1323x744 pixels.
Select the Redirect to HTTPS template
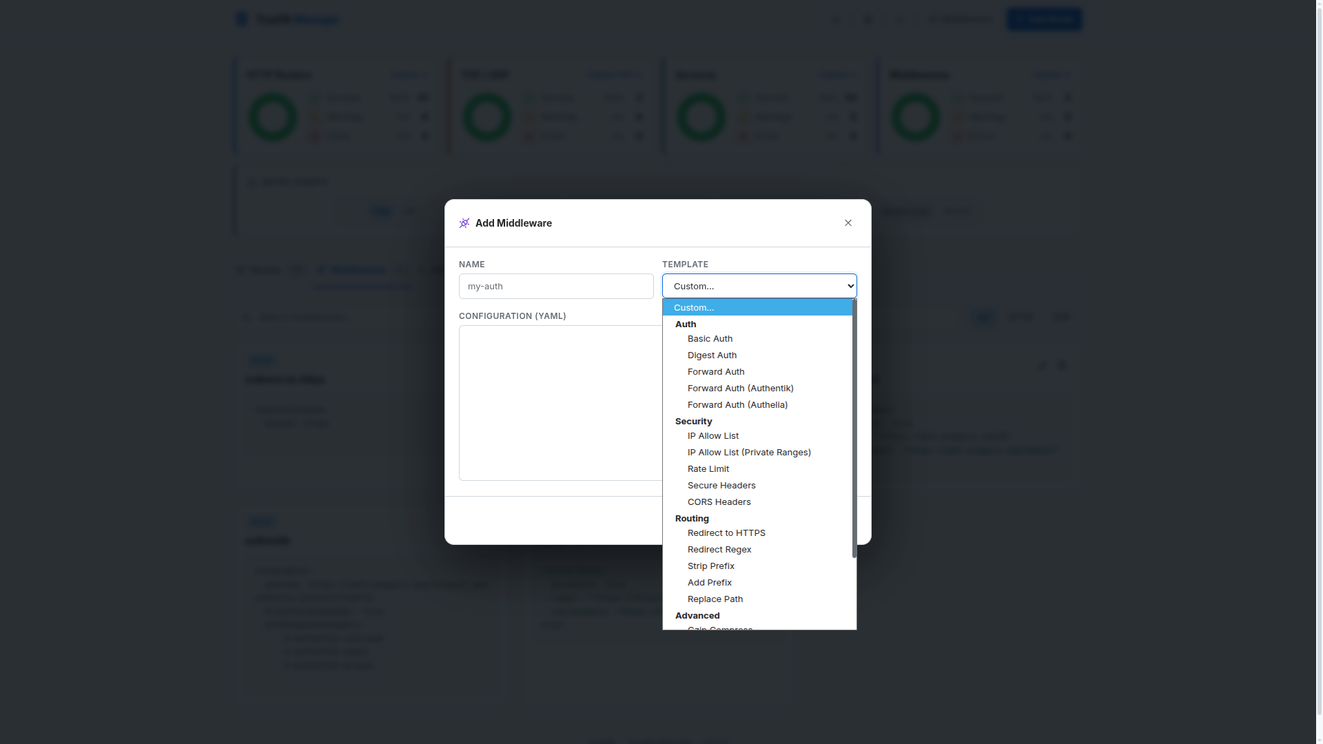pos(726,533)
